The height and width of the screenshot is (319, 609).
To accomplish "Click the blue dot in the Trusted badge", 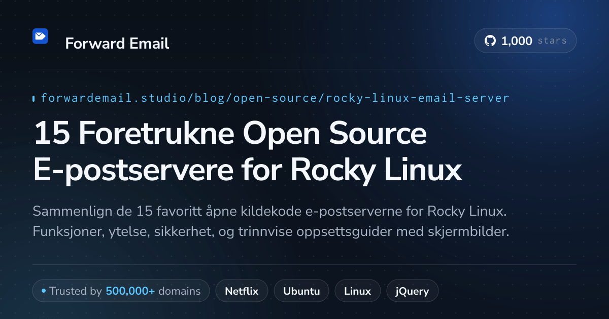I will (44, 291).
